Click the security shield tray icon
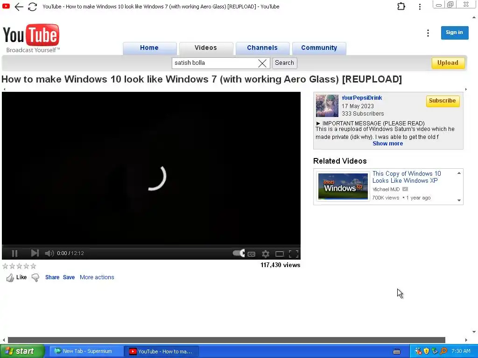The width and height of the screenshot is (478, 358). pos(427,351)
